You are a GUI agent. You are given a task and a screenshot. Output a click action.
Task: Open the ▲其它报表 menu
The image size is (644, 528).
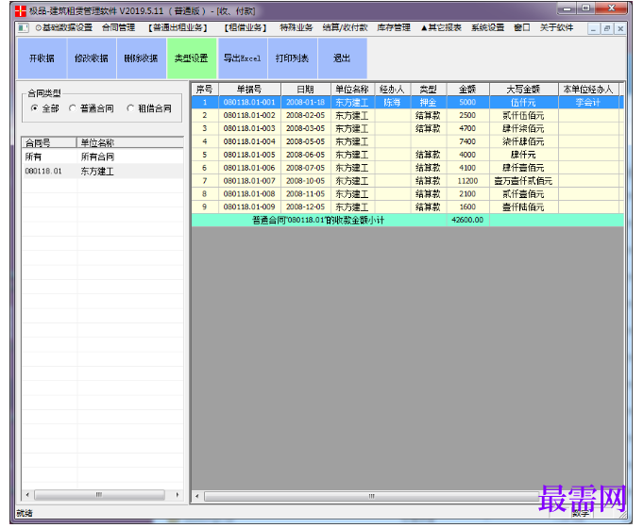click(x=441, y=28)
